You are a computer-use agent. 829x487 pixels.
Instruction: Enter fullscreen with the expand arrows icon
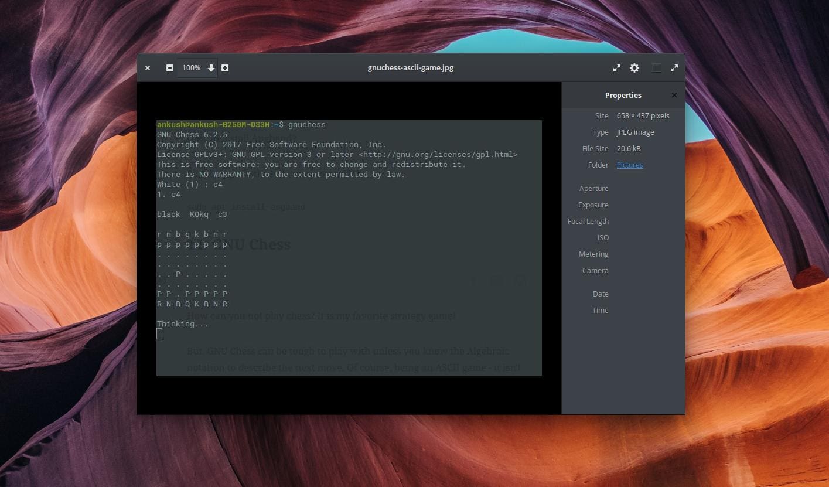[674, 67]
